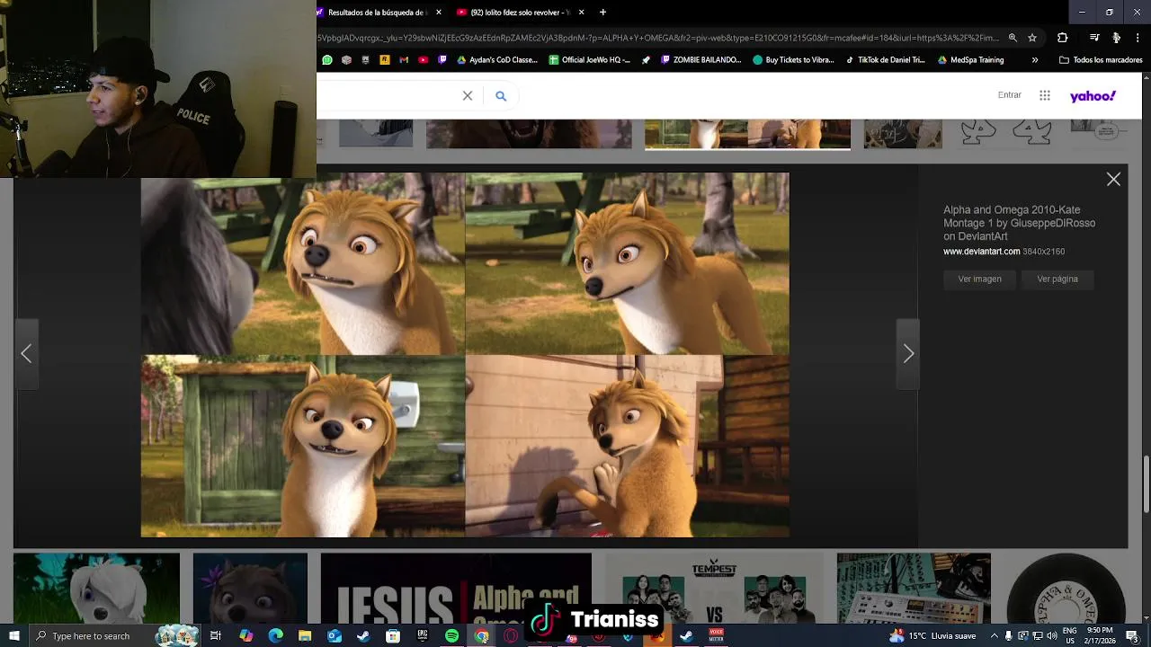Image resolution: width=1151 pixels, height=647 pixels.
Task: Open the 15°C Lluvia suave weather widget
Action: coord(932,636)
